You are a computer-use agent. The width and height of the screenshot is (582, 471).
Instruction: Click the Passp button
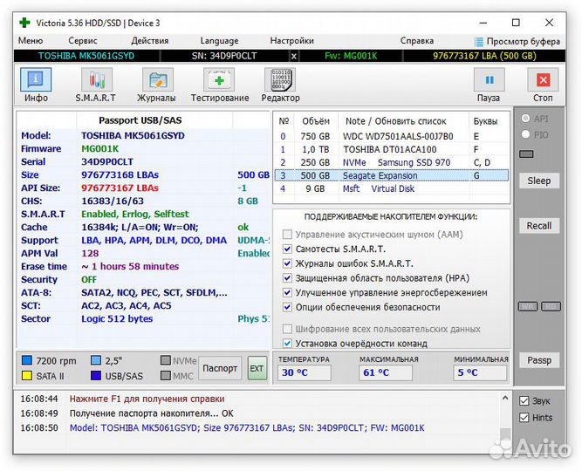[539, 360]
